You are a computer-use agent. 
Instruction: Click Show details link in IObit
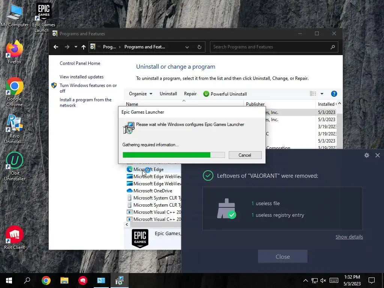[349, 237]
